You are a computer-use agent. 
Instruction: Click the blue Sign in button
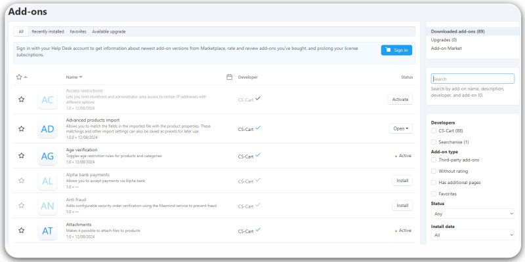click(396, 50)
